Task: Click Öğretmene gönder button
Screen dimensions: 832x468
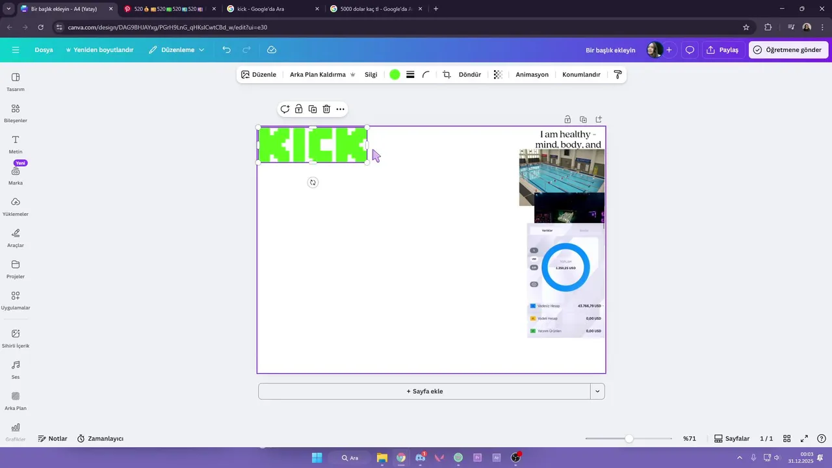Action: 788,50
